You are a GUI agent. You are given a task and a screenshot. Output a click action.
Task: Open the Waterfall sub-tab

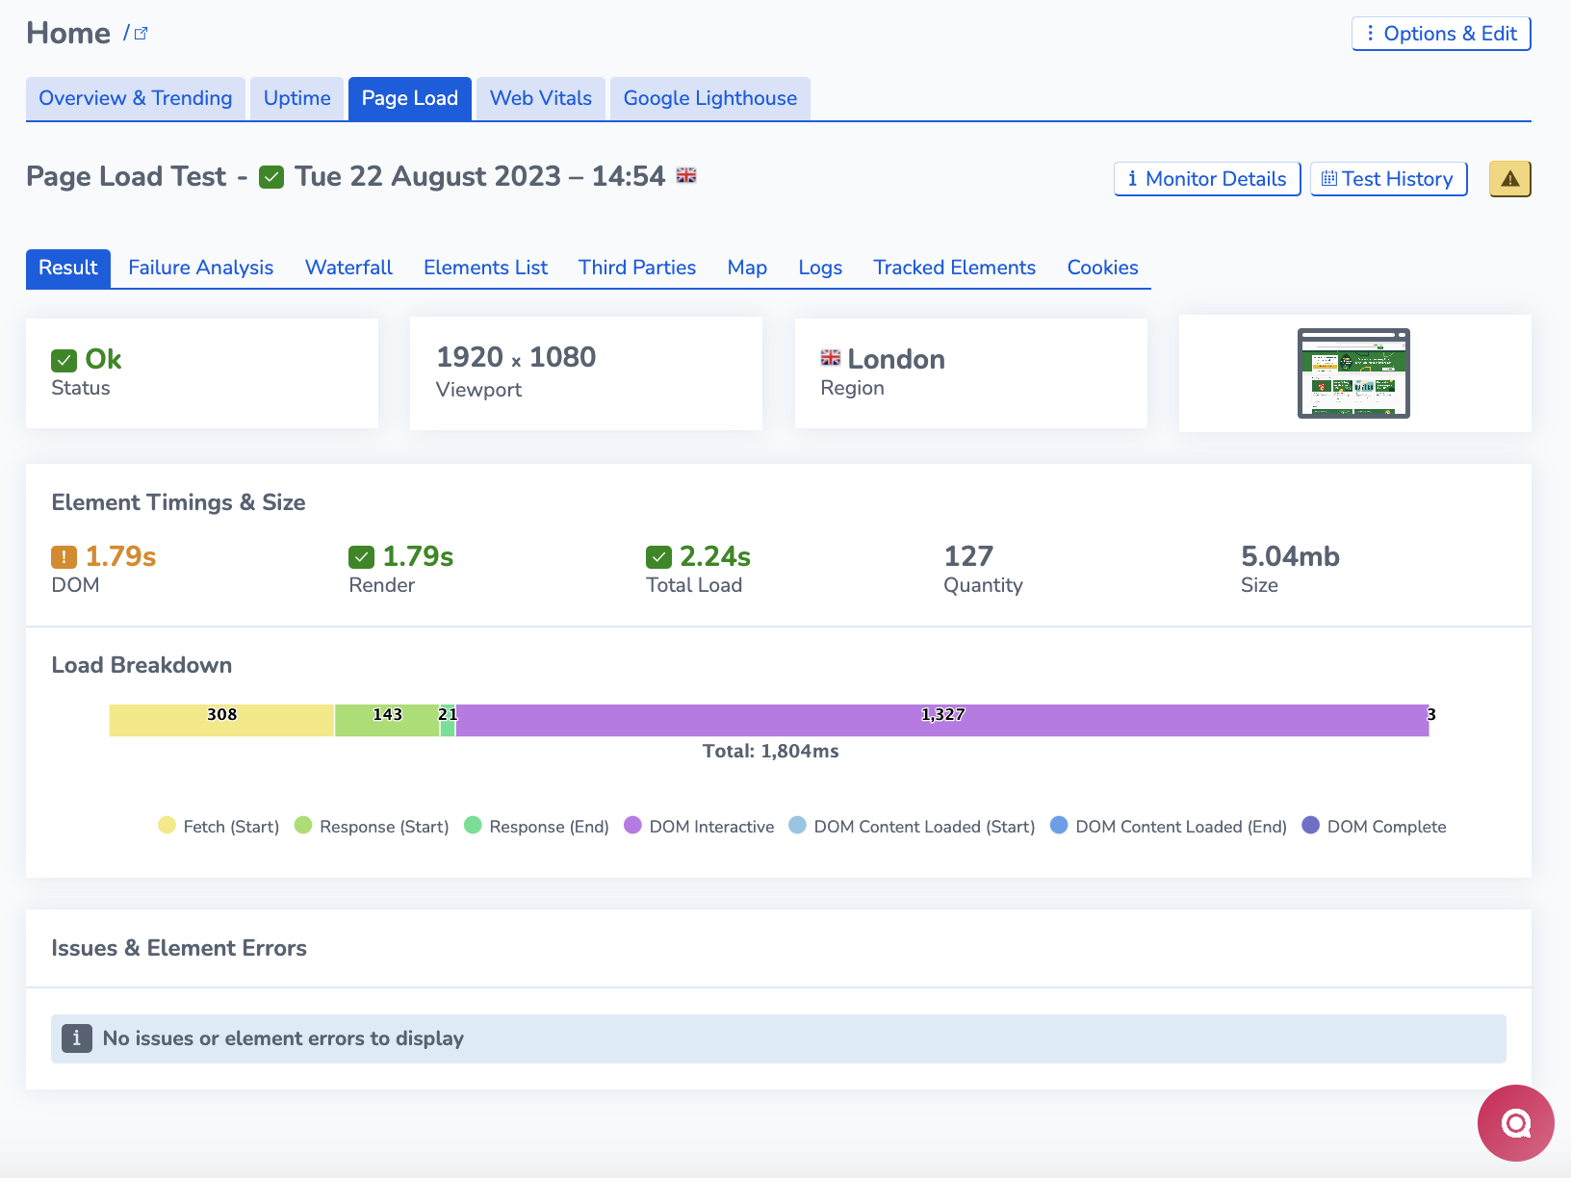348,268
